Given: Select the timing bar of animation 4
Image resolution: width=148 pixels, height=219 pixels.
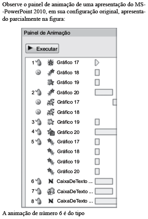Looking at the screenshot, I should pyautogui.click(x=106, y=132).
